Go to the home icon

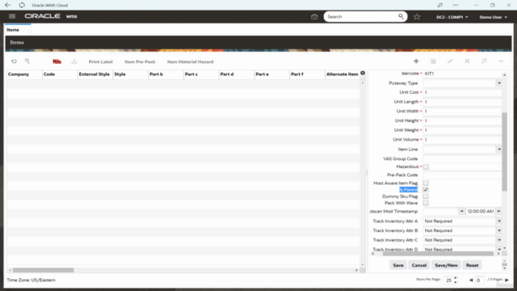tap(314, 17)
